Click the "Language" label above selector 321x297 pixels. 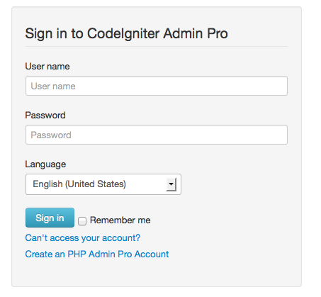pos(45,164)
